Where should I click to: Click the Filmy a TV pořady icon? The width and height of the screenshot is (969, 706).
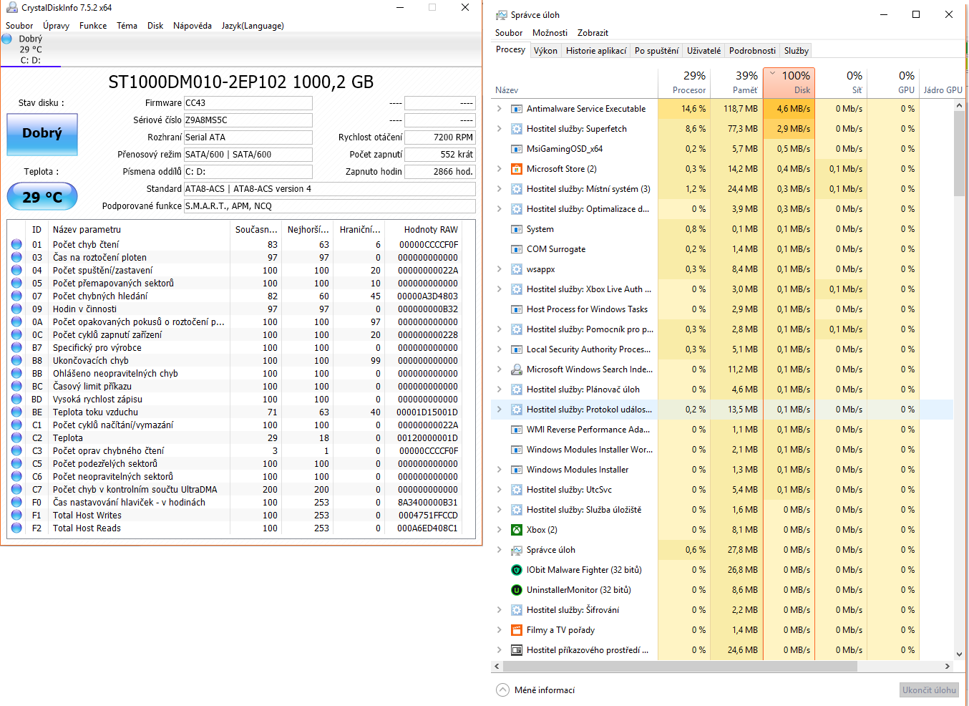tap(516, 630)
